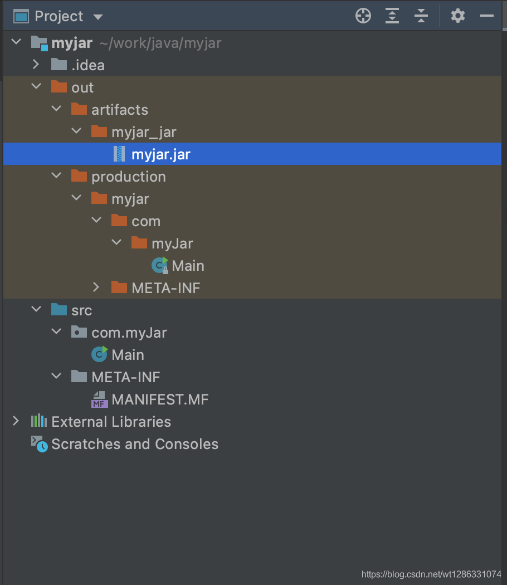507x585 pixels.
Task: Click the locate/select opened file crosshair icon
Action: (x=363, y=16)
